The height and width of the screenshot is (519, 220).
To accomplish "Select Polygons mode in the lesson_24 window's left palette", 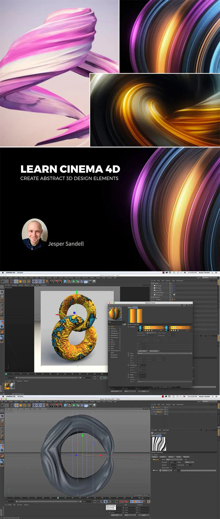I will (2, 313).
